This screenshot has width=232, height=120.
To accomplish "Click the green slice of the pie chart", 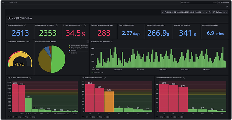I will point(58,59).
